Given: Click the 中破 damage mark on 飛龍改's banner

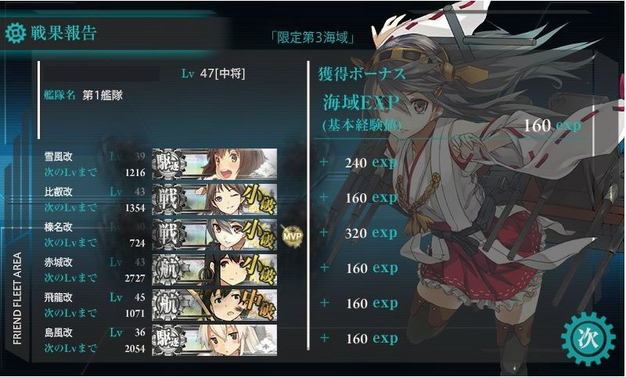Looking at the screenshot, I should (x=259, y=305).
